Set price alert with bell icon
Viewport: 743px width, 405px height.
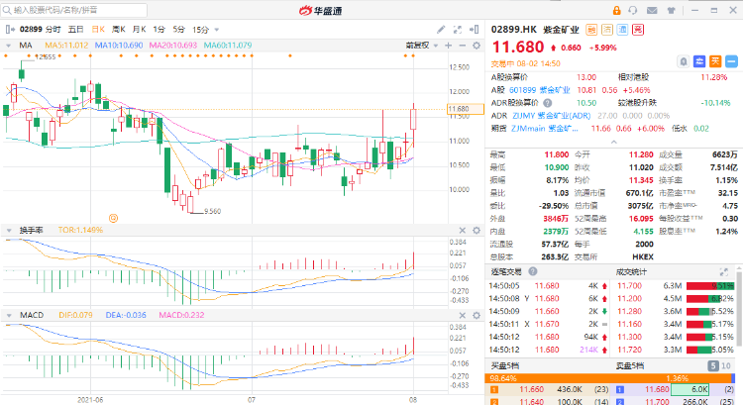[x=684, y=61]
